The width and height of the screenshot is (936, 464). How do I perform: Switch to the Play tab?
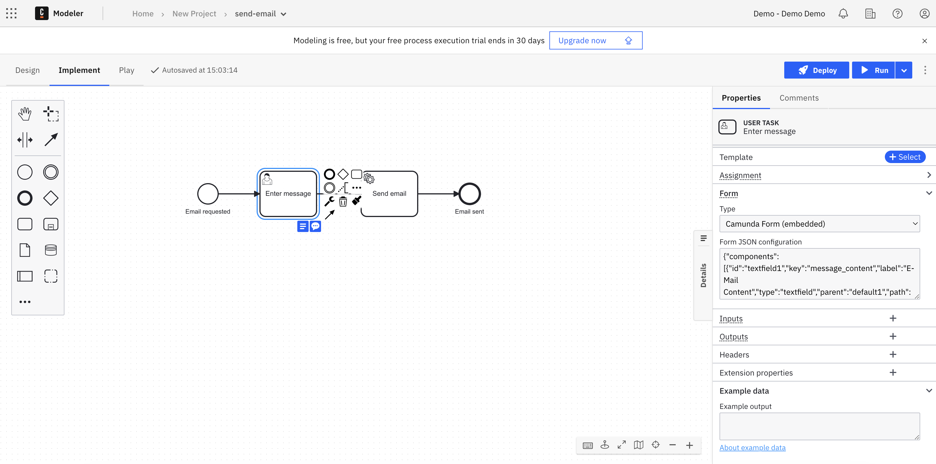coord(126,70)
